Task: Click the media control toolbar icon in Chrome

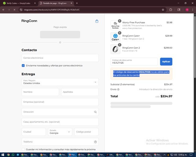Action: pos(179,10)
